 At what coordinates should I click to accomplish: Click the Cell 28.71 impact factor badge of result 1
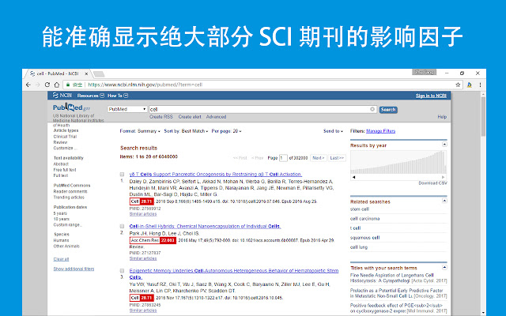tap(142, 201)
